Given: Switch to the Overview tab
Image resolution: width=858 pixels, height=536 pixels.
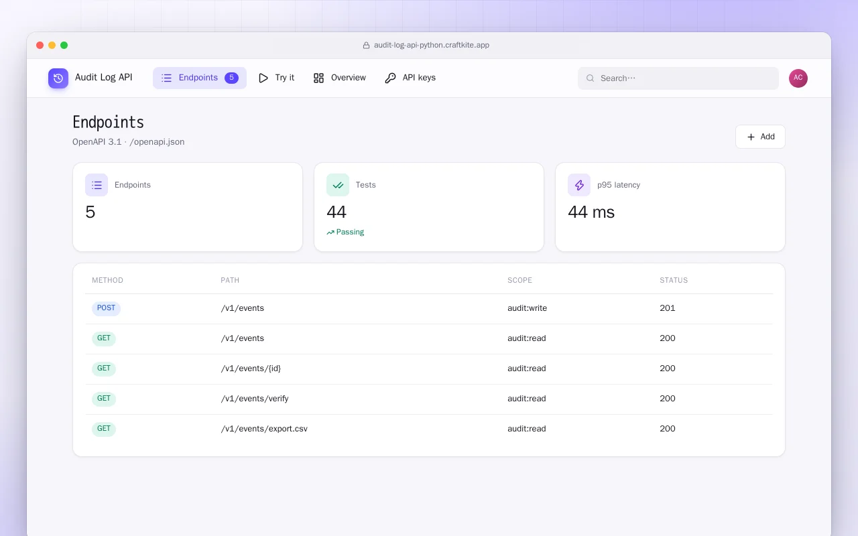Looking at the screenshot, I should [340, 78].
